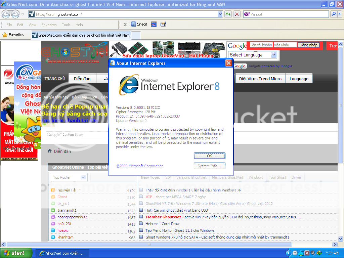Viewport: 344px width, 258px height.
Task: Expand hidden system tray icons arrow
Action: tap(288, 253)
